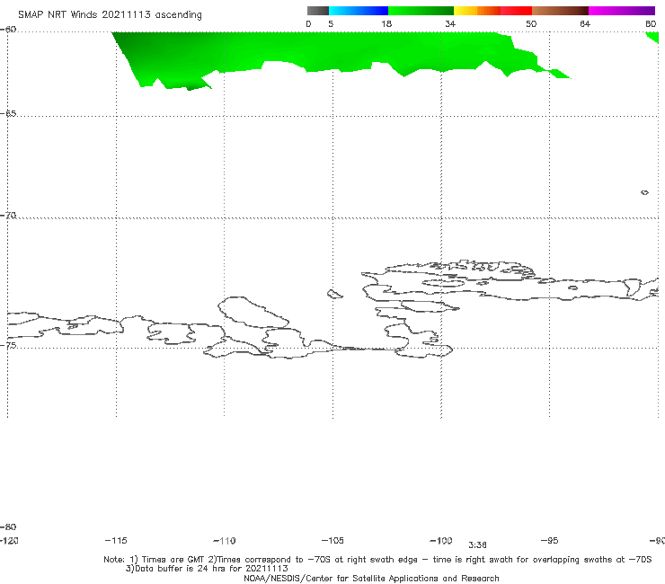Click the red segment of the color bar
The height and width of the screenshot is (584, 665).
pos(516,11)
